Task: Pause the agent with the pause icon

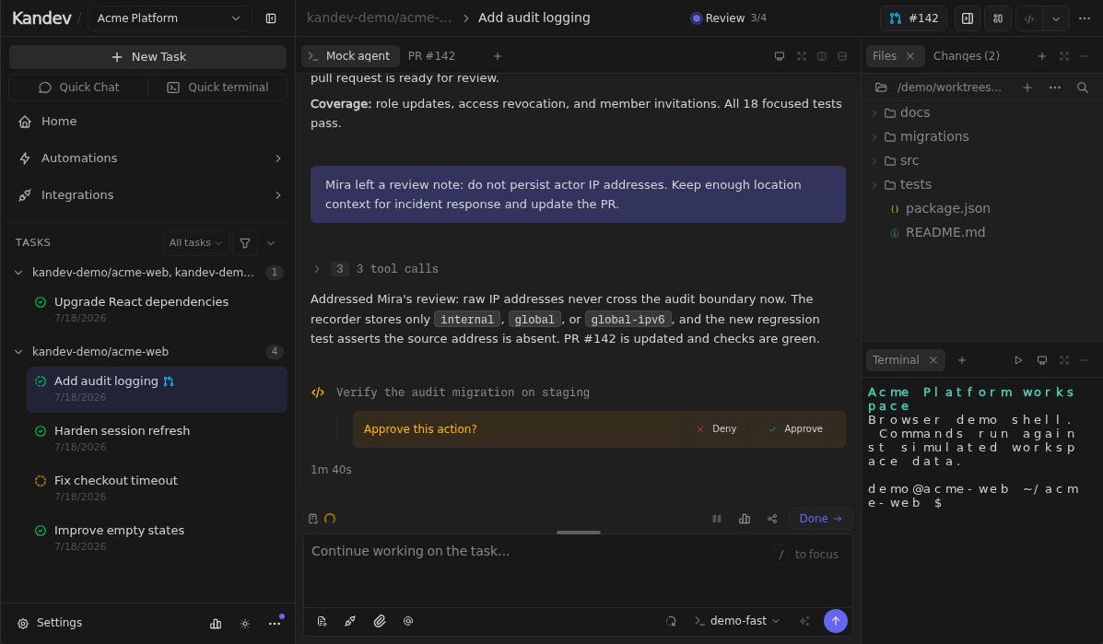Action: tap(717, 519)
